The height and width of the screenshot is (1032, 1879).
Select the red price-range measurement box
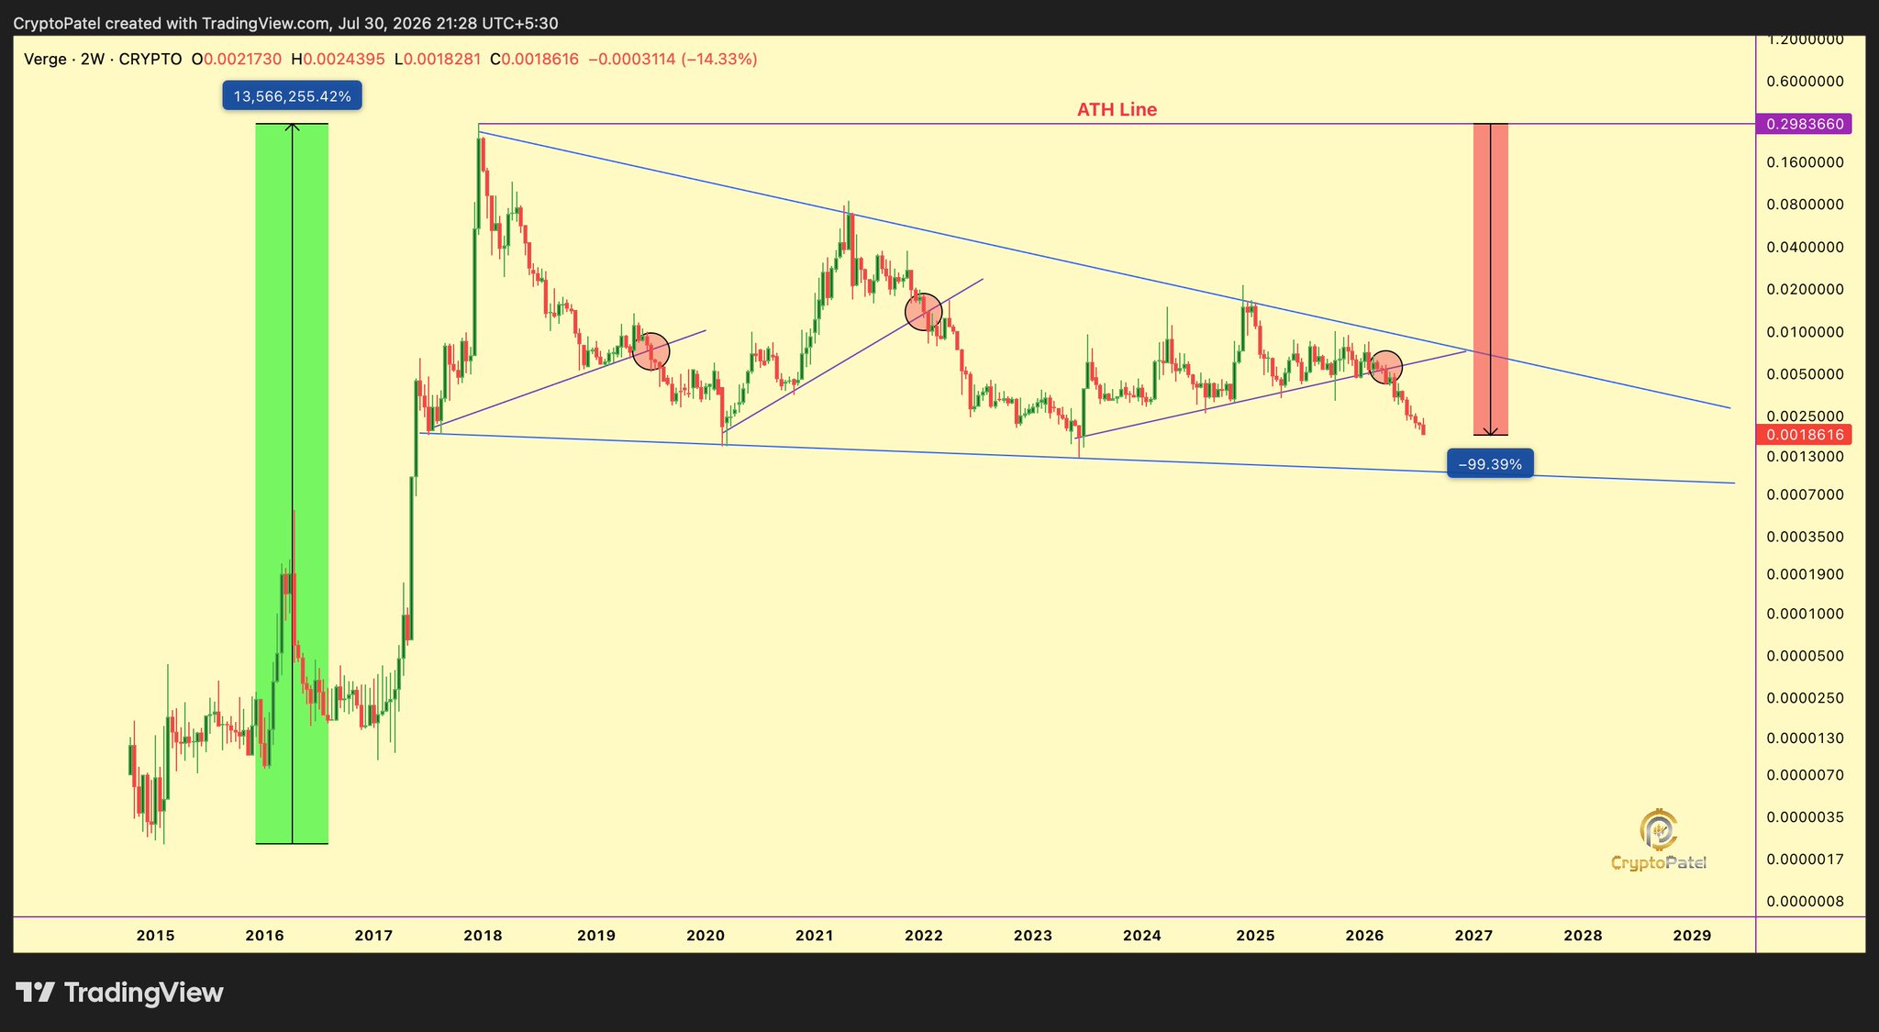tap(1490, 279)
